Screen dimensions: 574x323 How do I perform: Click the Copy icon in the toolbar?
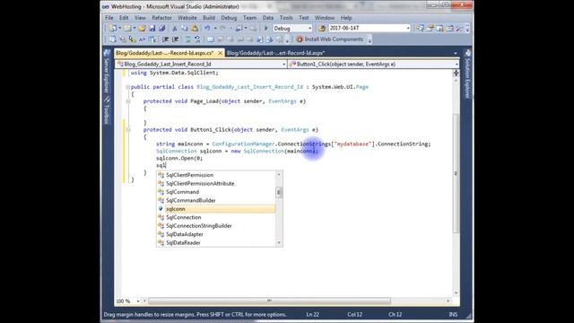[x=185, y=28]
